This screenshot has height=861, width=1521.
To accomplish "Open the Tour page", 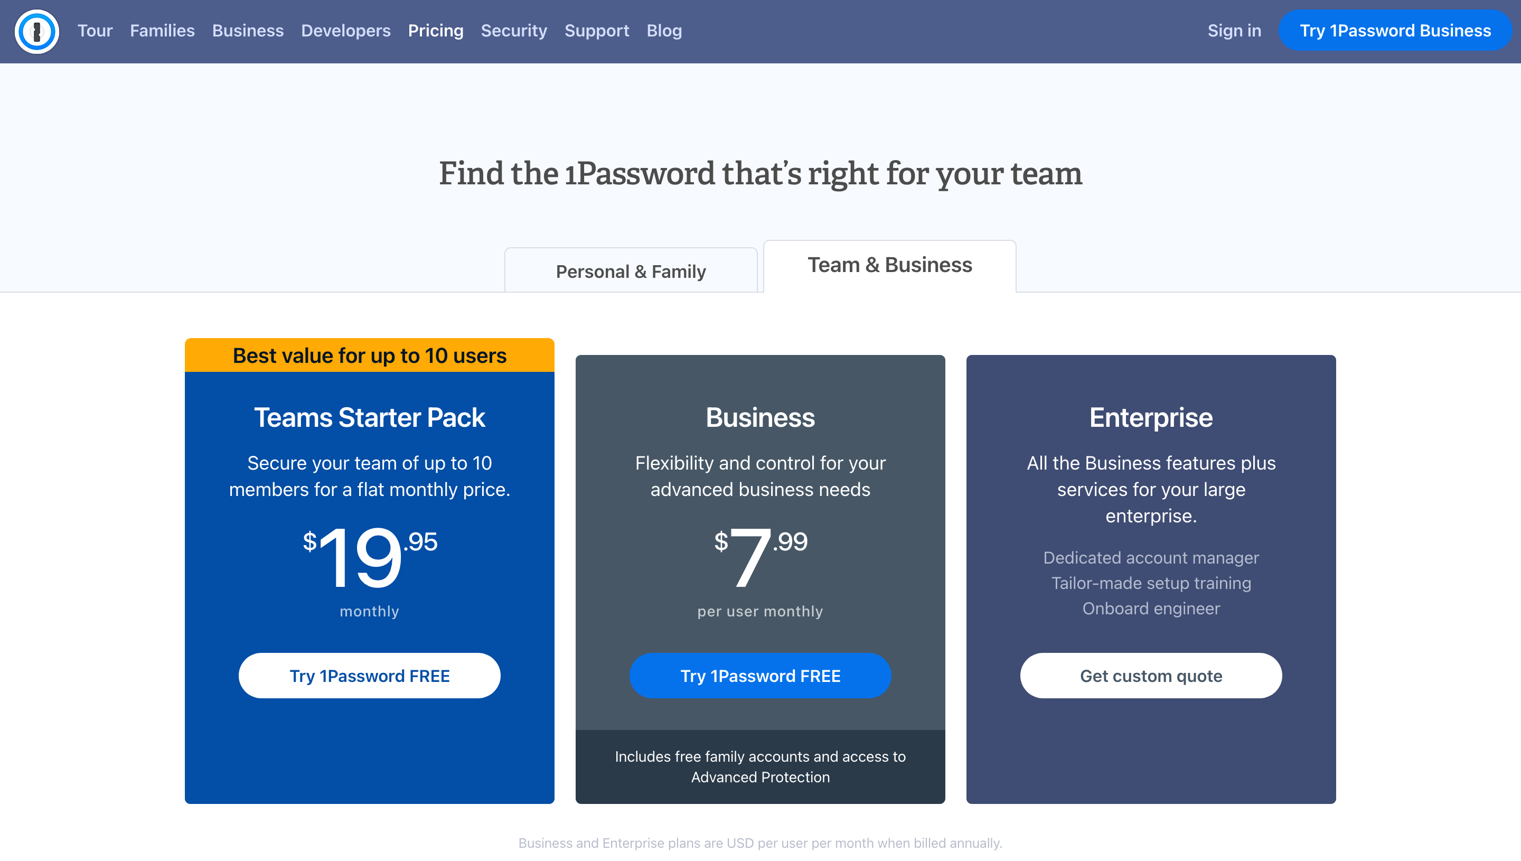I will (95, 31).
